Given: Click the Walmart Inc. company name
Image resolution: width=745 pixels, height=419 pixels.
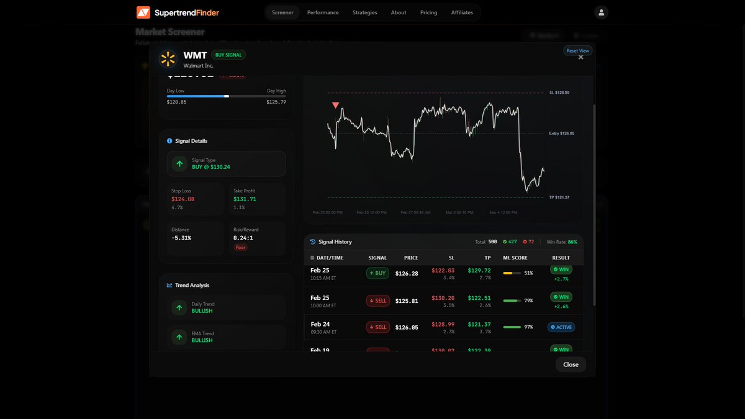Looking at the screenshot, I should (198, 65).
